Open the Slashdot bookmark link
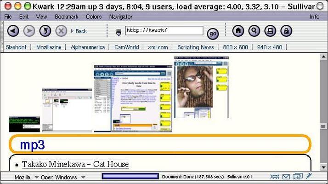This screenshot has width=328, height=184. point(16,47)
